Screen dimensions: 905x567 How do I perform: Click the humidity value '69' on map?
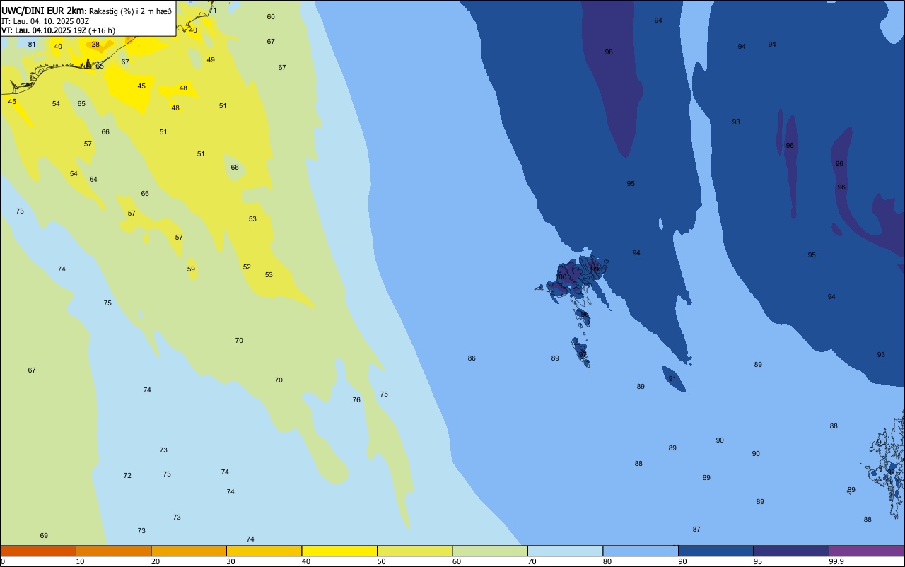coord(44,536)
